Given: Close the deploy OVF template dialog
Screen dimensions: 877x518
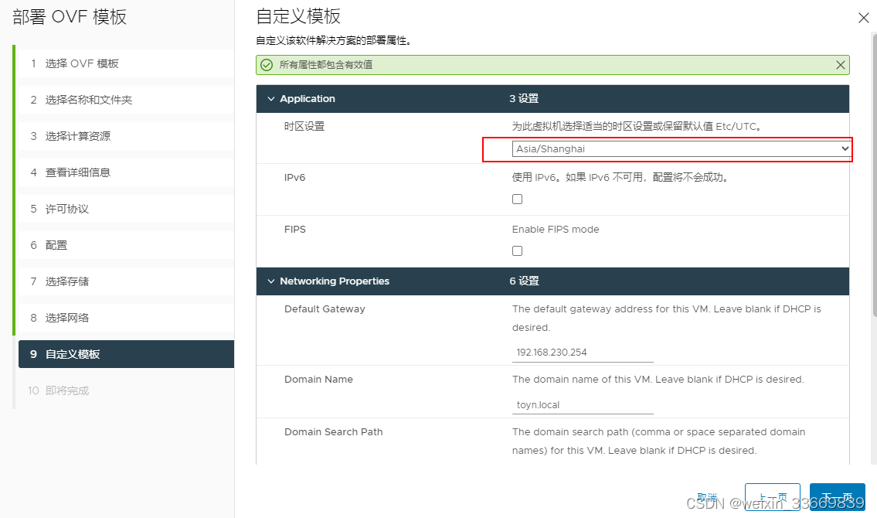Looking at the screenshot, I should coord(864,18).
